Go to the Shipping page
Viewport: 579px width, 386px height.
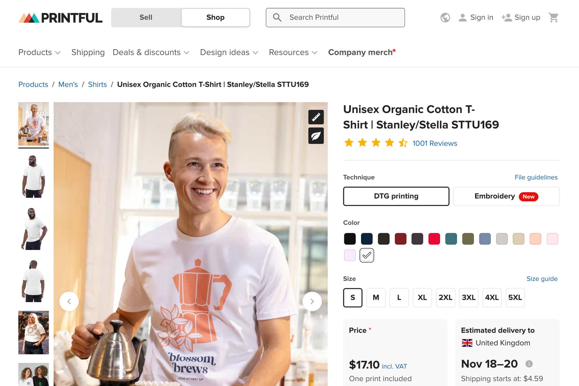88,52
